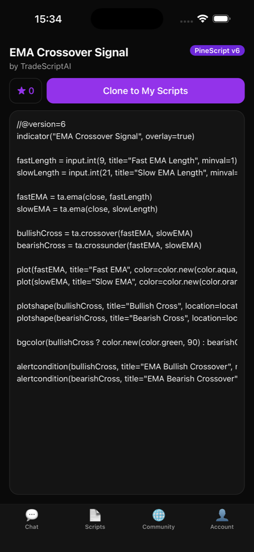254x552 pixels.
Task: Open the Account person icon
Action: [x=222, y=515]
